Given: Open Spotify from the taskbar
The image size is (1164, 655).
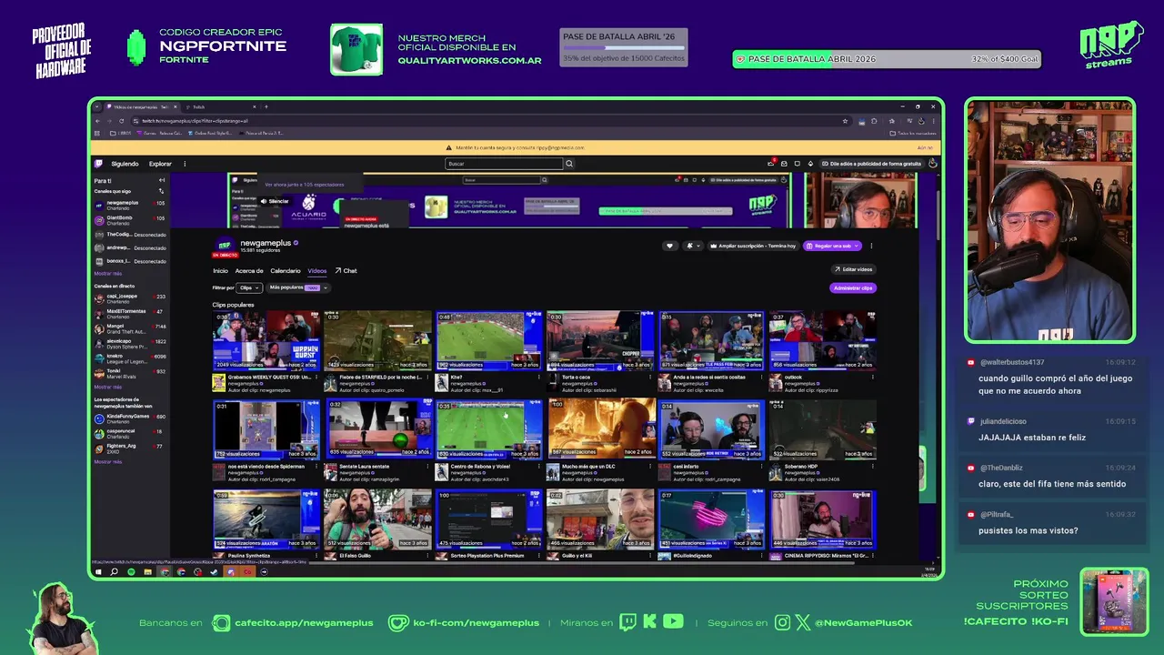Looking at the screenshot, I should (x=131, y=572).
